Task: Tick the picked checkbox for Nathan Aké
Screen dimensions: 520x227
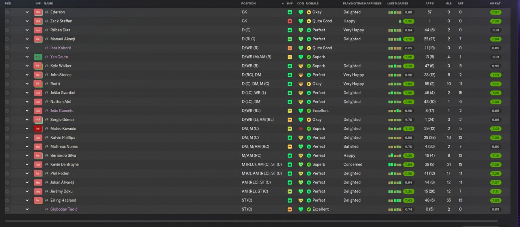Action: click(x=7, y=102)
